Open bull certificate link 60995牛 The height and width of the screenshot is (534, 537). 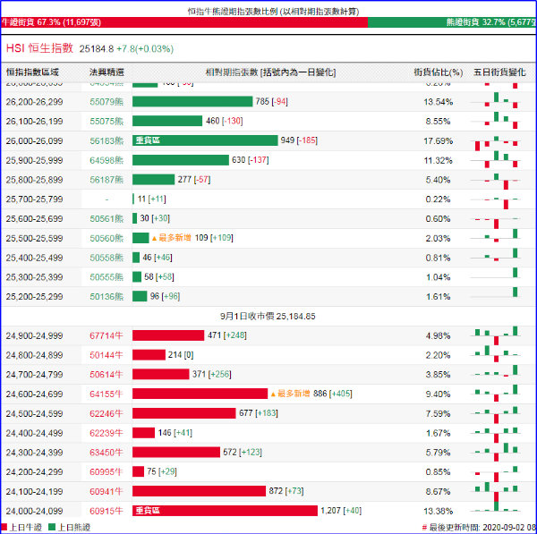tap(107, 472)
